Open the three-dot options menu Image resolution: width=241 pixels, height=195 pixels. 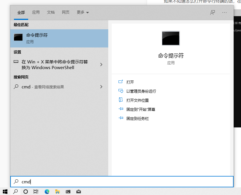[224, 13]
